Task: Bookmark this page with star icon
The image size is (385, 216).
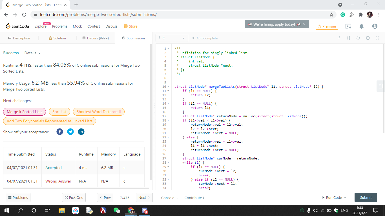Action: coord(331,15)
